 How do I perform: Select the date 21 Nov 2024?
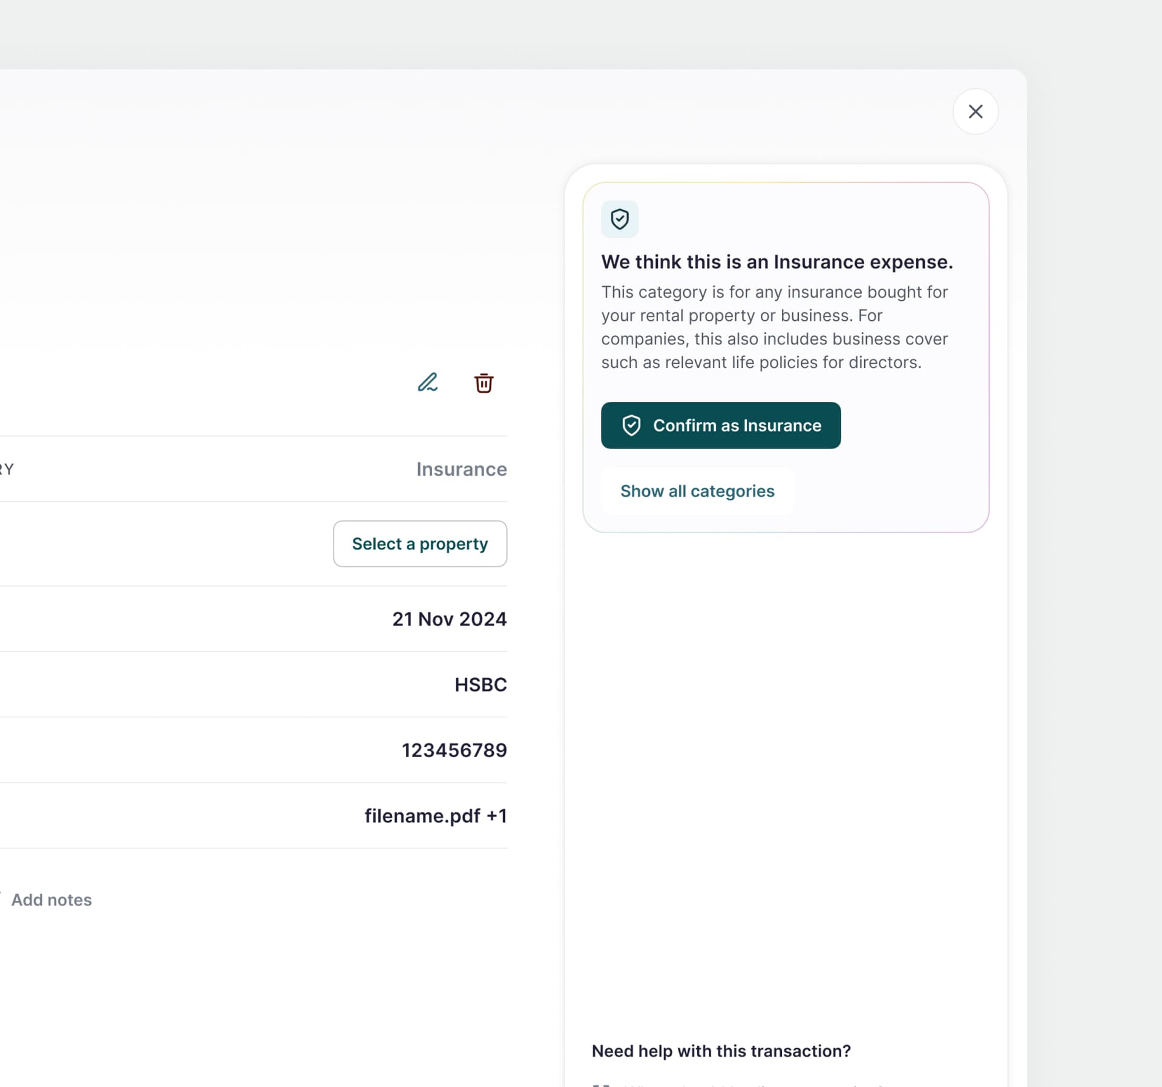click(448, 619)
